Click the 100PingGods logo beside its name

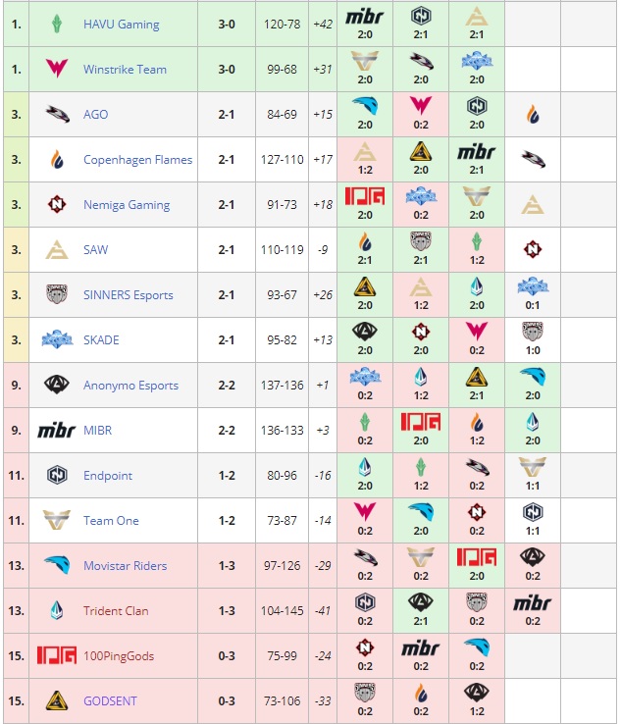pos(57,655)
